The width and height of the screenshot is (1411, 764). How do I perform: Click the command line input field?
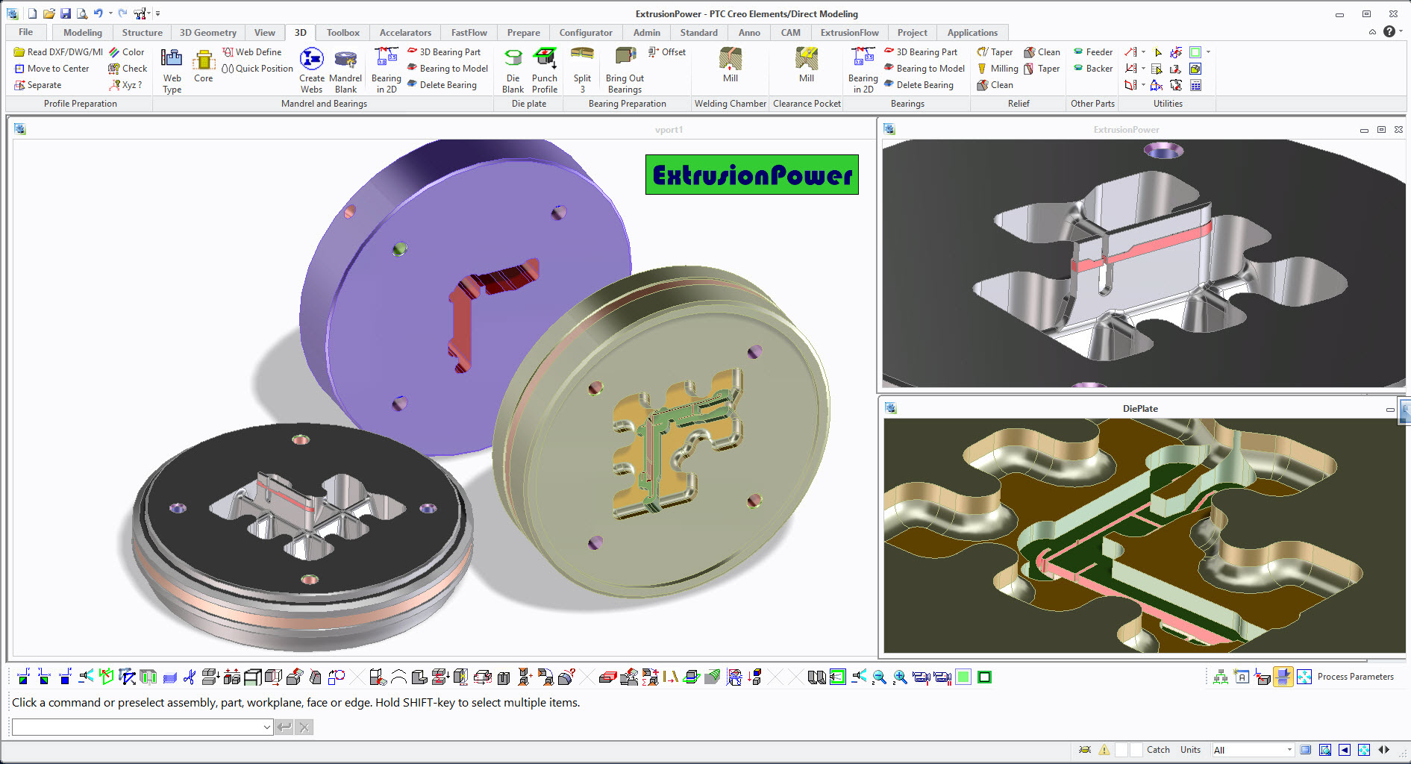point(137,727)
